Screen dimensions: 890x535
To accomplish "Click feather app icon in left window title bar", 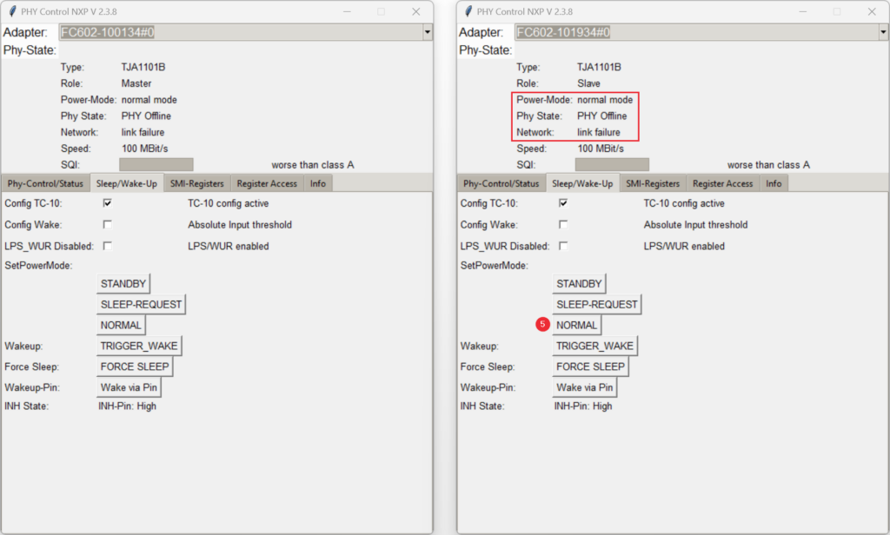I will tap(12, 11).
